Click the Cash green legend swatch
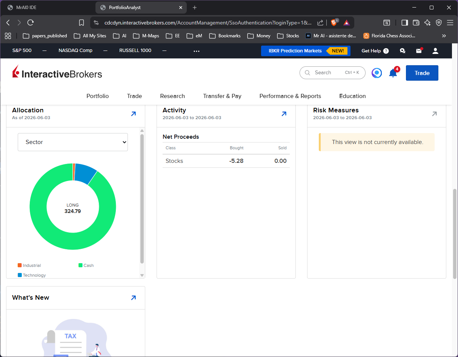 (x=80, y=265)
